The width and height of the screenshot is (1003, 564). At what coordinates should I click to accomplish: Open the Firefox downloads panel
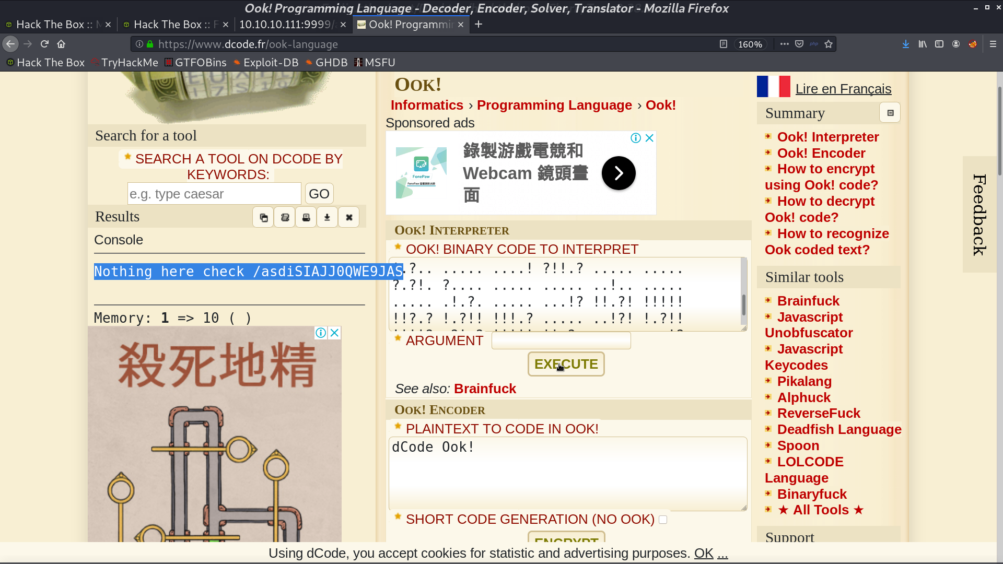(x=906, y=44)
